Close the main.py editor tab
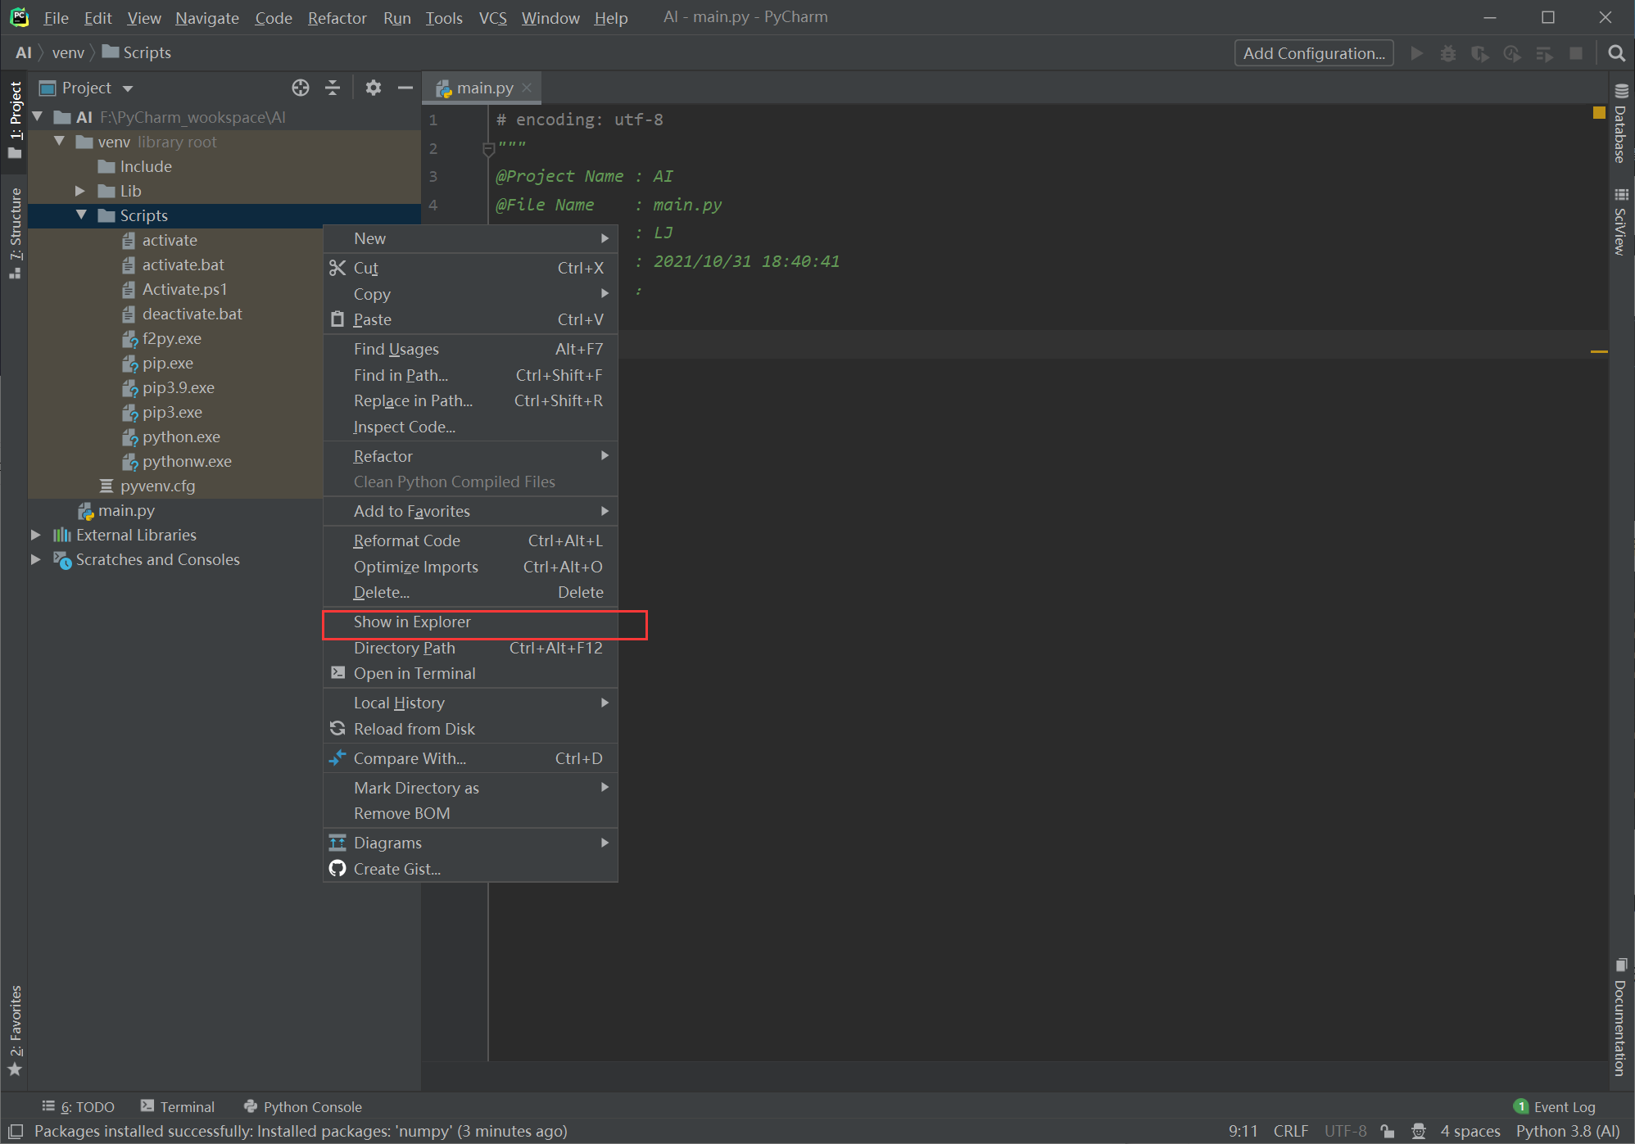This screenshot has height=1144, width=1635. 527,88
